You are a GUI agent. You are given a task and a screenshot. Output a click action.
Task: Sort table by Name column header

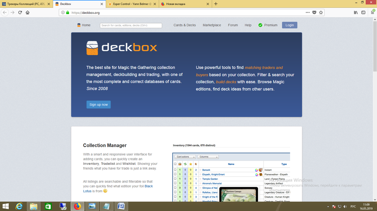(x=231, y=164)
